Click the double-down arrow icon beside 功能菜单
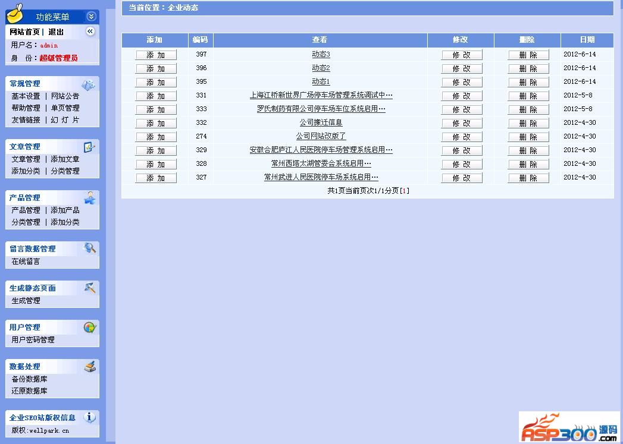 pos(91,17)
